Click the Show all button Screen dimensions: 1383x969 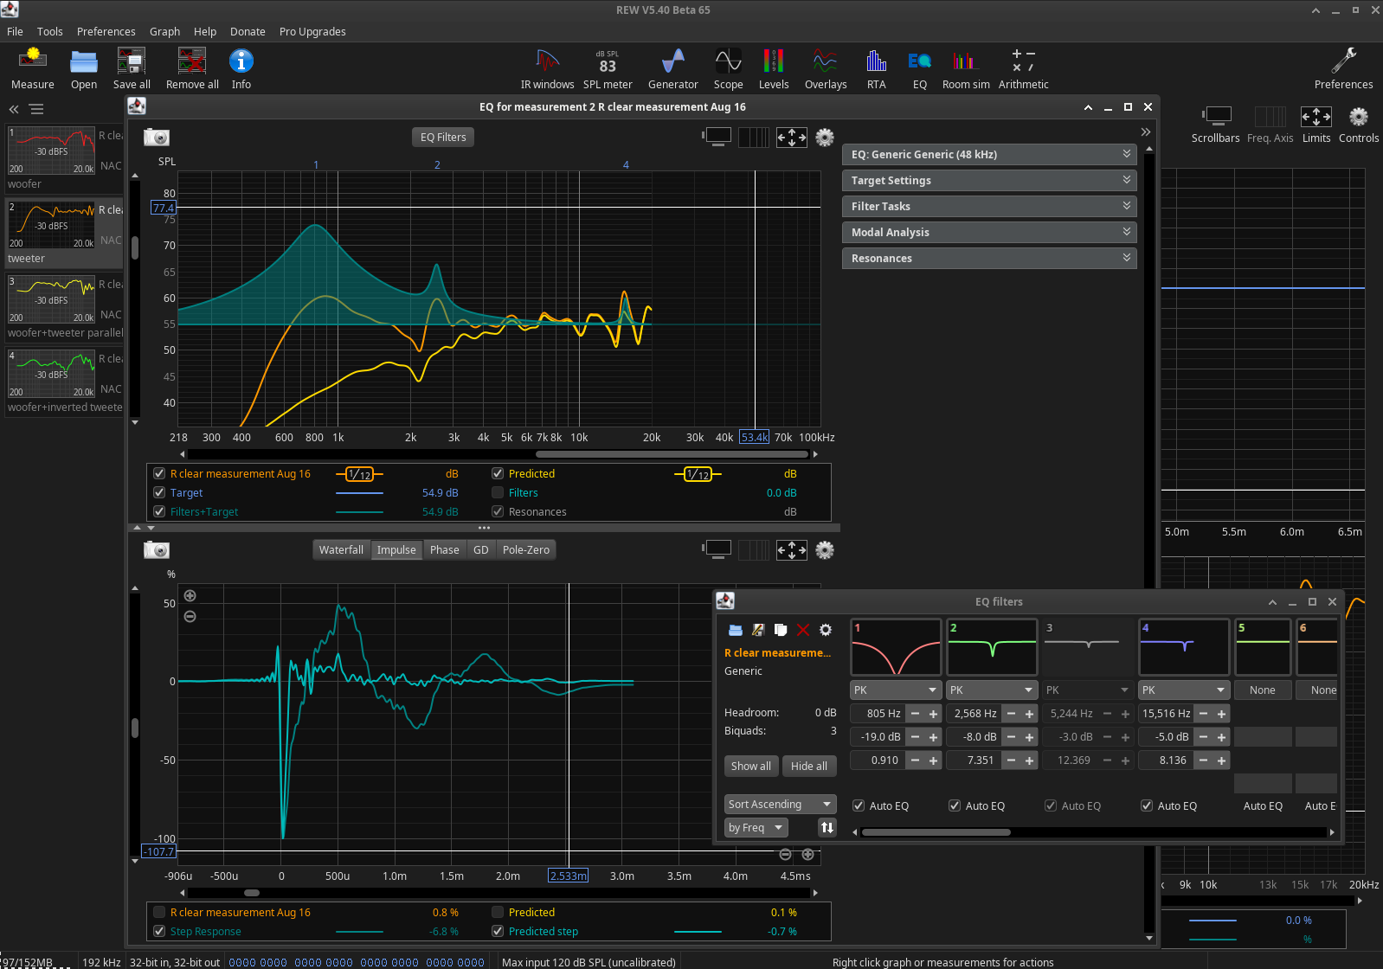pyautogui.click(x=750, y=766)
